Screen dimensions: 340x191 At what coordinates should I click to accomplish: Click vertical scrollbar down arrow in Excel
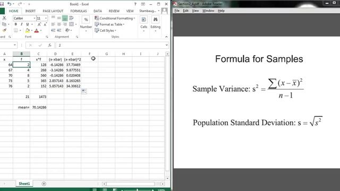click(167, 178)
